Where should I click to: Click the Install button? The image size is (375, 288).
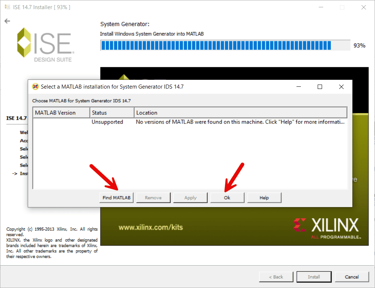point(314,277)
